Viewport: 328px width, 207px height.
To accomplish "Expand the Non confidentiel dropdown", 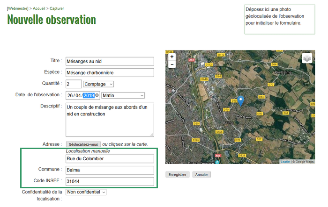I will [x=86, y=192].
